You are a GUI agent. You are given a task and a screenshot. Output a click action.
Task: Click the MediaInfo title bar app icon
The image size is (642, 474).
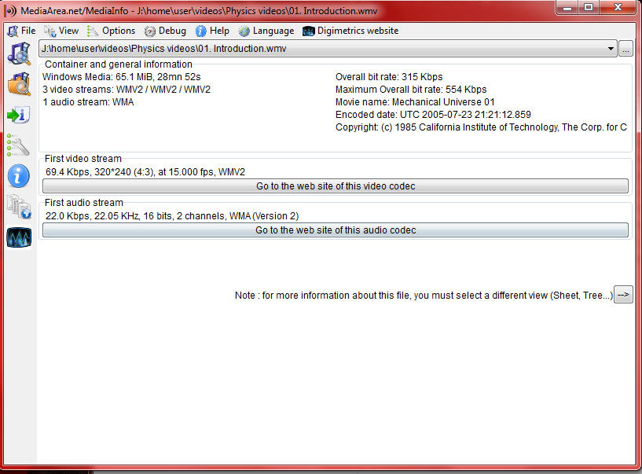(11, 11)
